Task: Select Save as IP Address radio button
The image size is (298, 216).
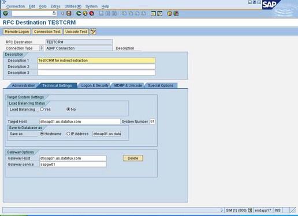Action: pyautogui.click(x=68, y=134)
